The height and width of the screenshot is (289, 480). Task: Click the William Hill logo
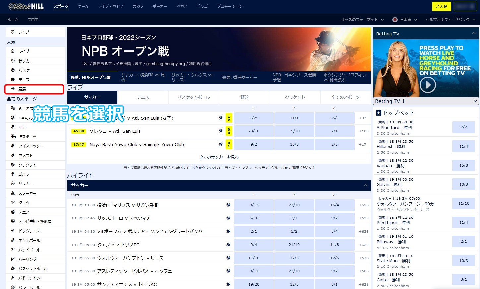26,6
